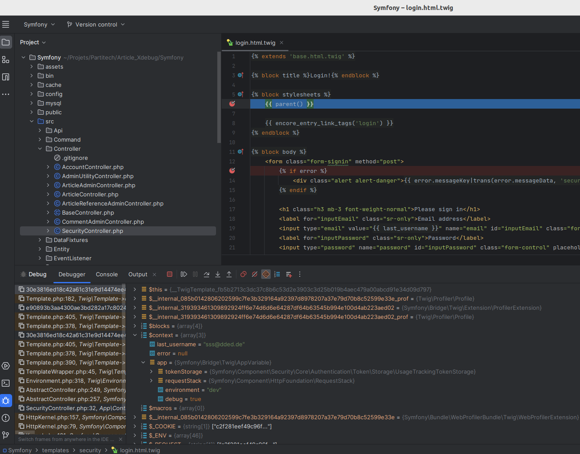The image size is (580, 454).
Task: Select the login.html.twig editor tab
Action: point(256,43)
